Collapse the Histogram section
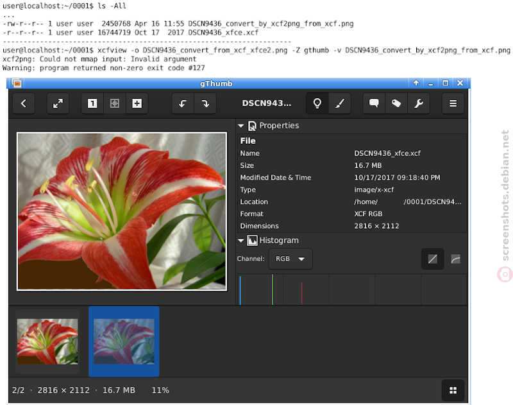 tap(241, 241)
